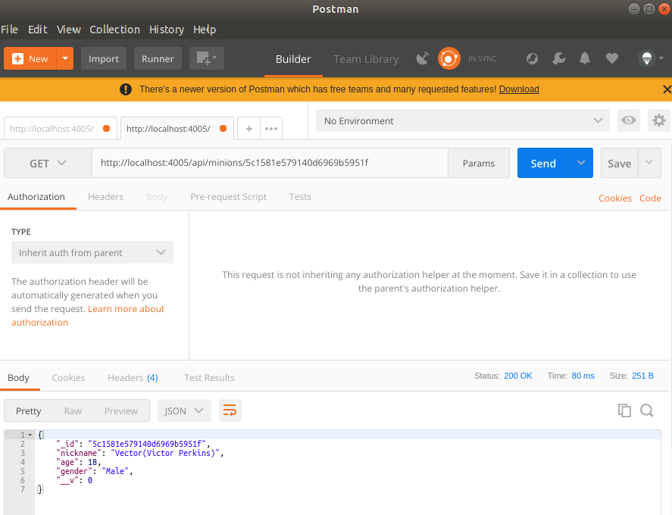Collapse JSON object at line 1
The width and height of the screenshot is (672, 515).
tap(30, 435)
